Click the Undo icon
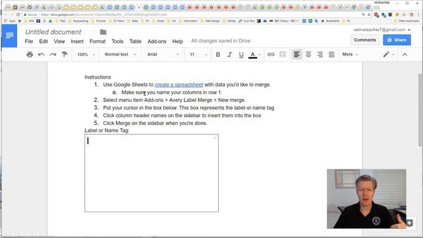The image size is (423, 238). 41,54
